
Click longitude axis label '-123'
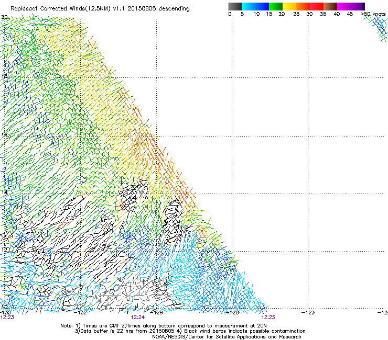pyautogui.click(x=308, y=313)
